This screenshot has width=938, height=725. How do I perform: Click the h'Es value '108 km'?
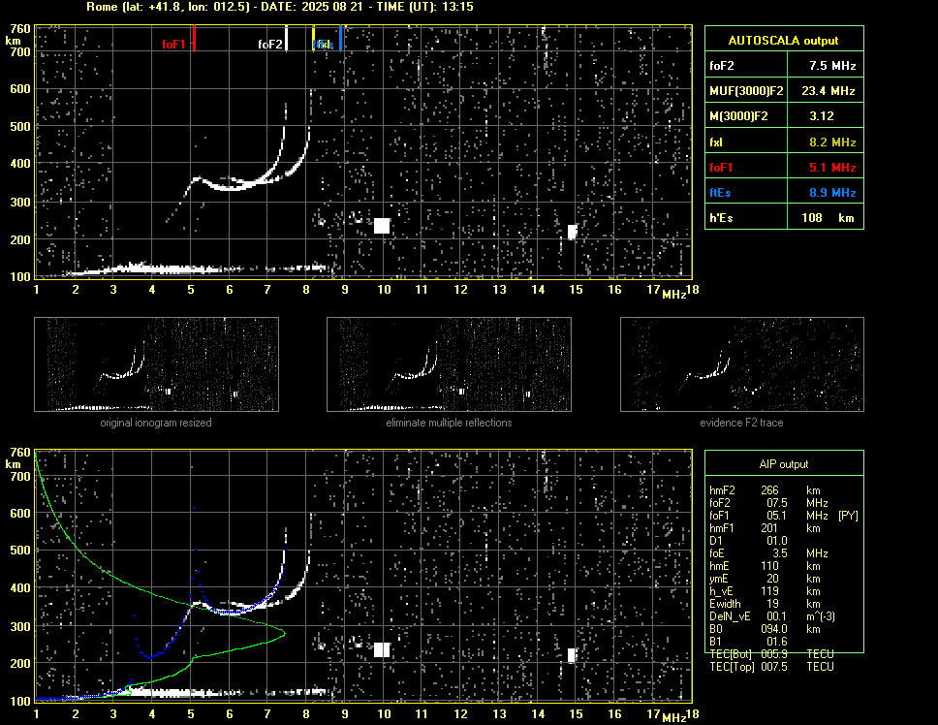pyautogui.click(x=828, y=218)
